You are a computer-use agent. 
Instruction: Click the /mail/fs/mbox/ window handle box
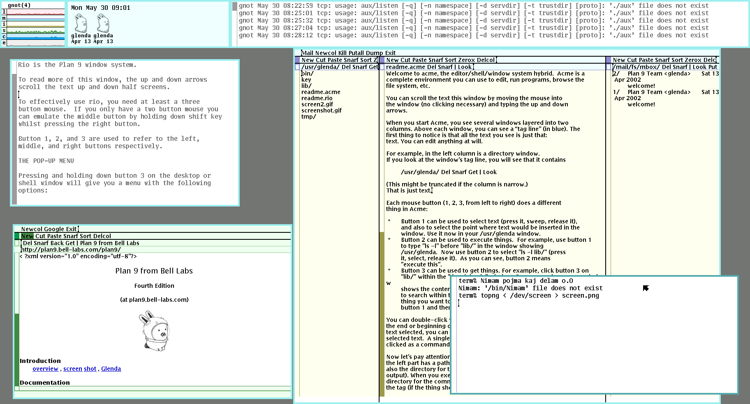(x=609, y=67)
